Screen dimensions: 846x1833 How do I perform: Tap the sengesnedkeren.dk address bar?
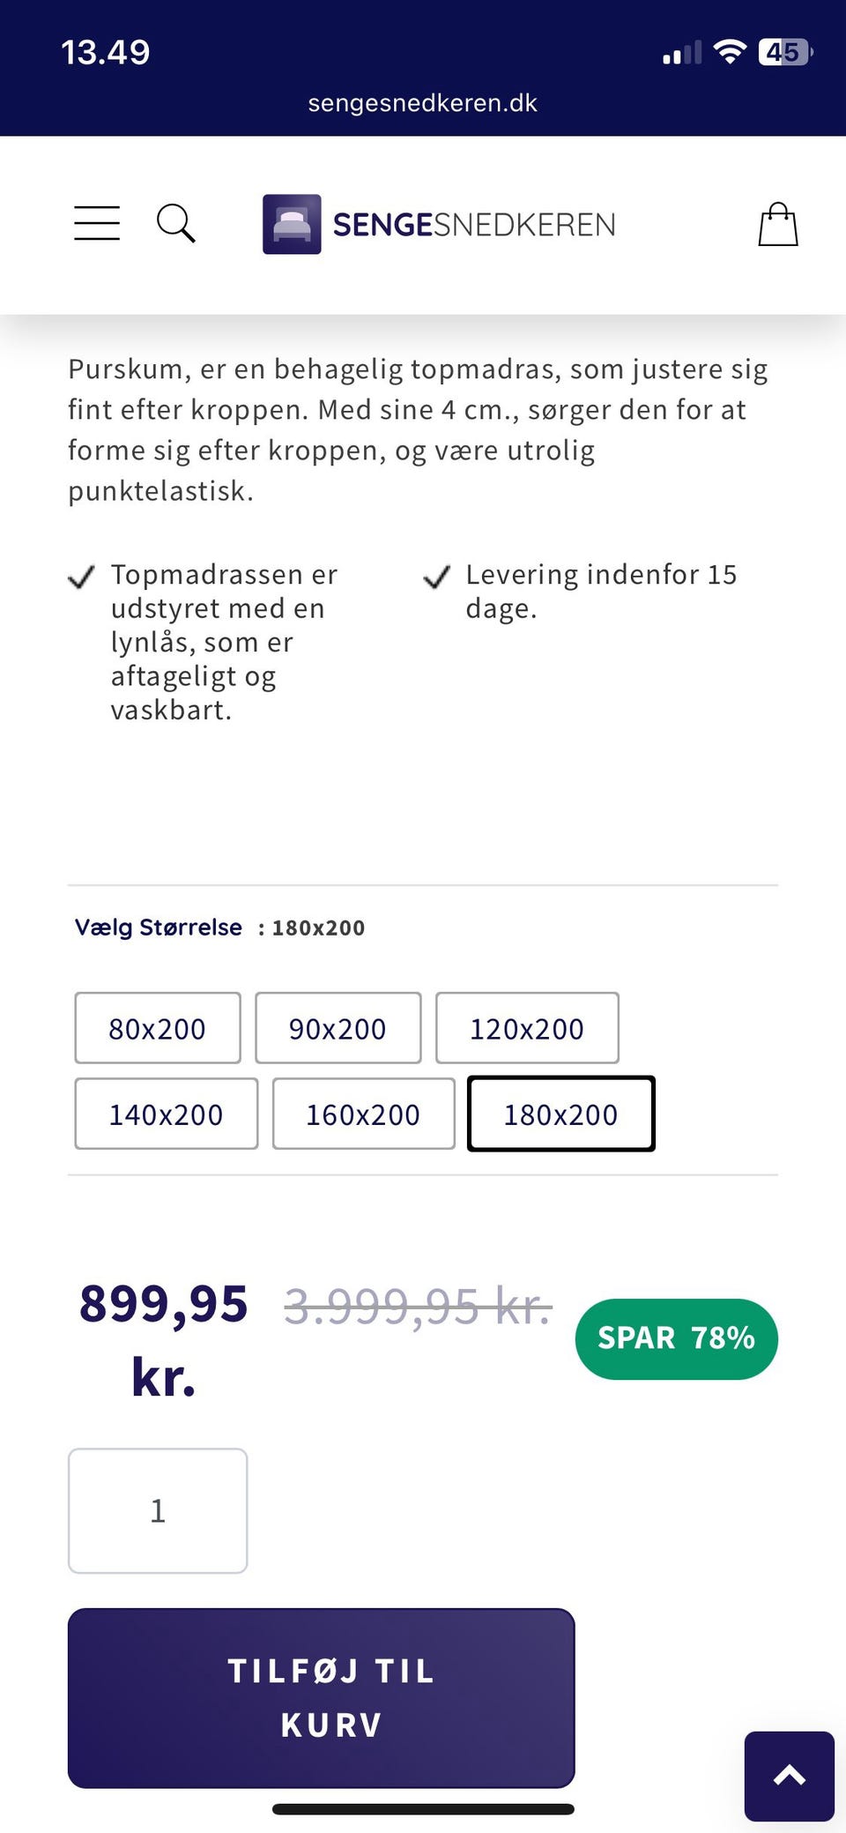423,103
